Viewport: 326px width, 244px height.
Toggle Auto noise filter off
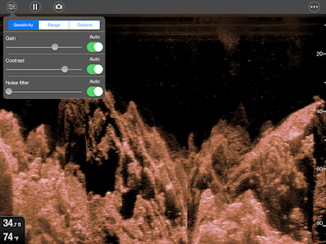point(95,91)
